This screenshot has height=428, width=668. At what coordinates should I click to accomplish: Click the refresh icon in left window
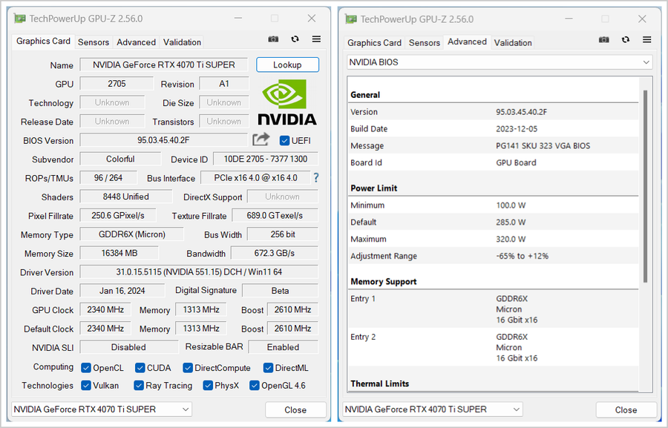pyautogui.click(x=295, y=39)
